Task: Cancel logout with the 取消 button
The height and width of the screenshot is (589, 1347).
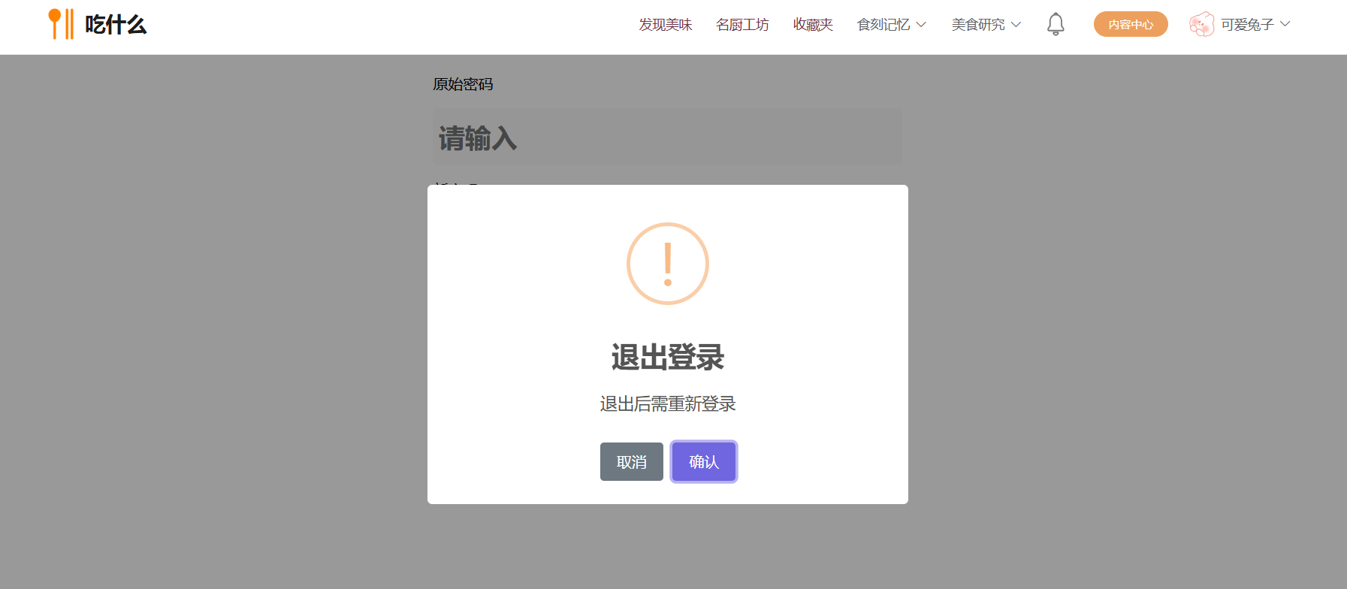Action: [x=632, y=461]
